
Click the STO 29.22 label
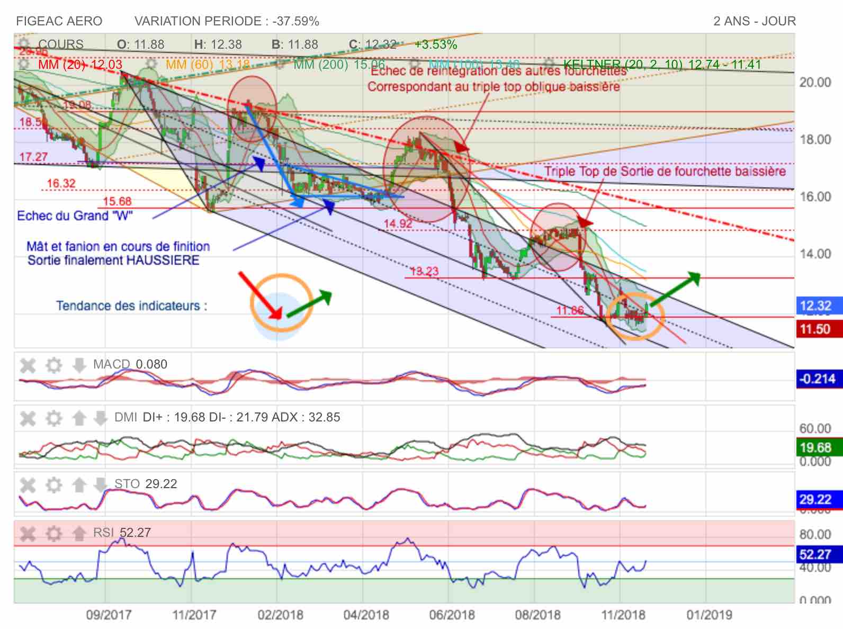click(x=146, y=483)
